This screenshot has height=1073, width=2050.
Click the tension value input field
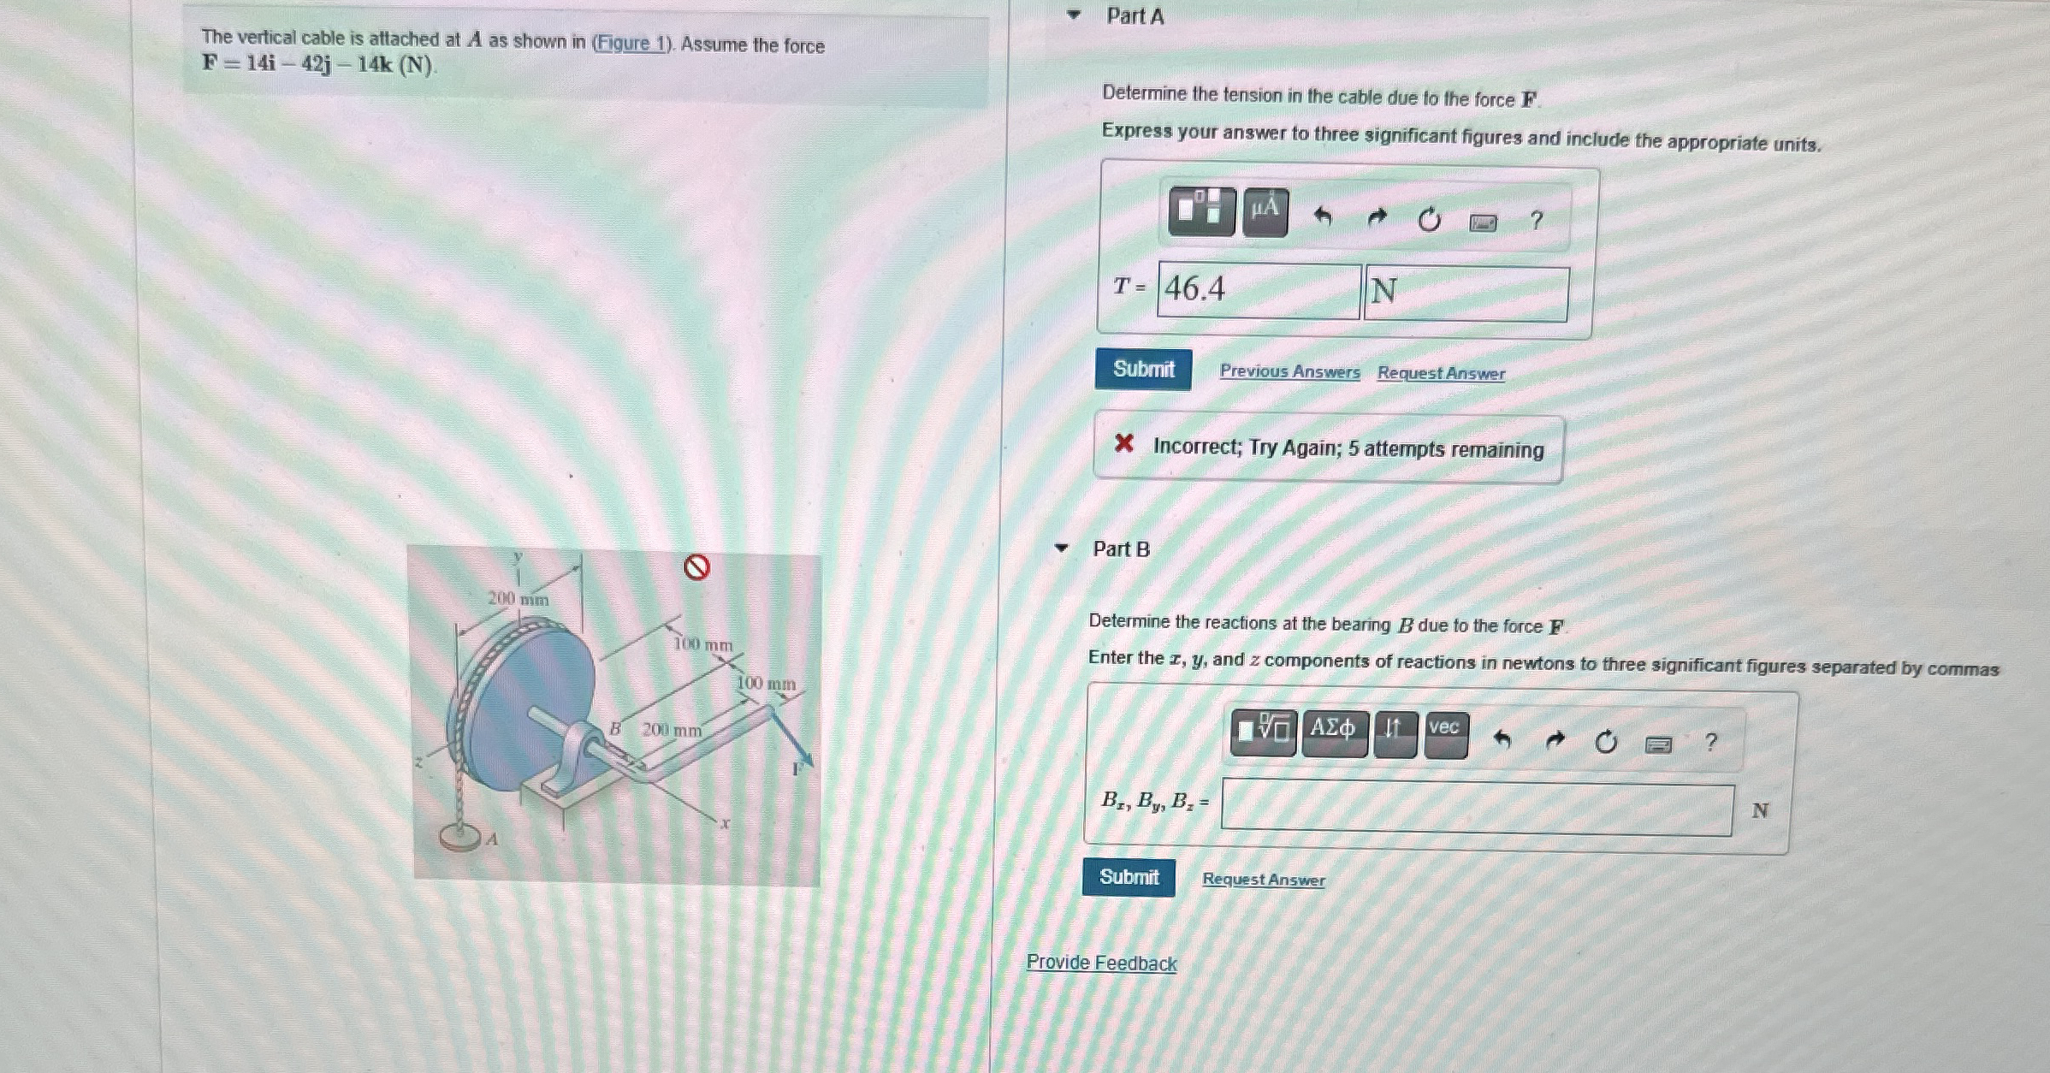point(1258,290)
